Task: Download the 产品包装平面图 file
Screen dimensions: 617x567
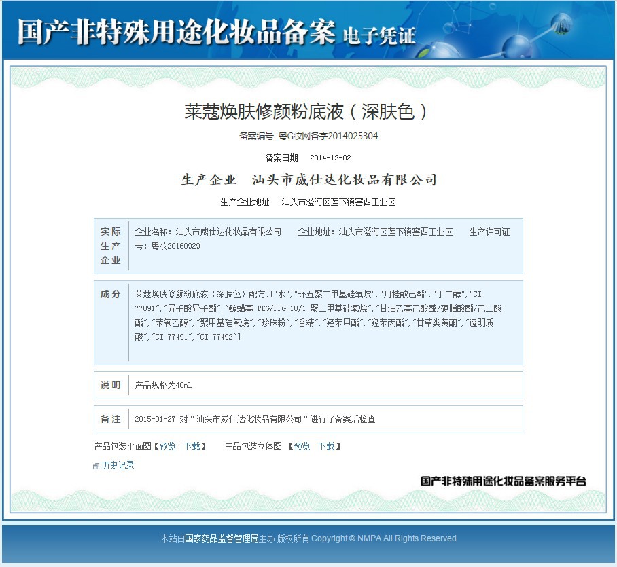Action: coord(192,446)
